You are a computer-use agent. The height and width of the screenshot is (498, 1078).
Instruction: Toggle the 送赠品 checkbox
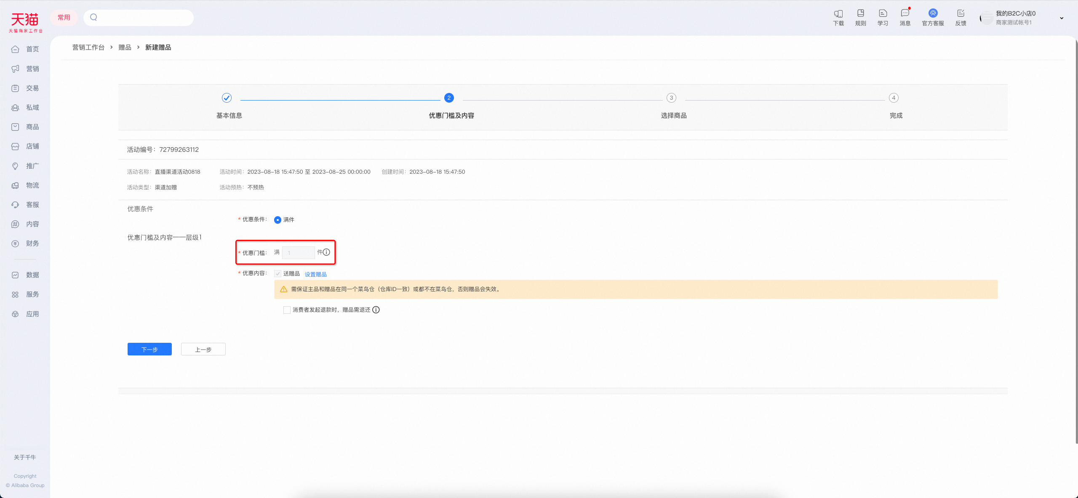point(278,273)
